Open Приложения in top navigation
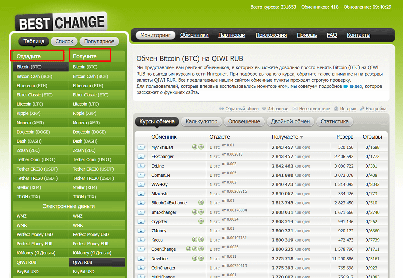 tap(271, 35)
